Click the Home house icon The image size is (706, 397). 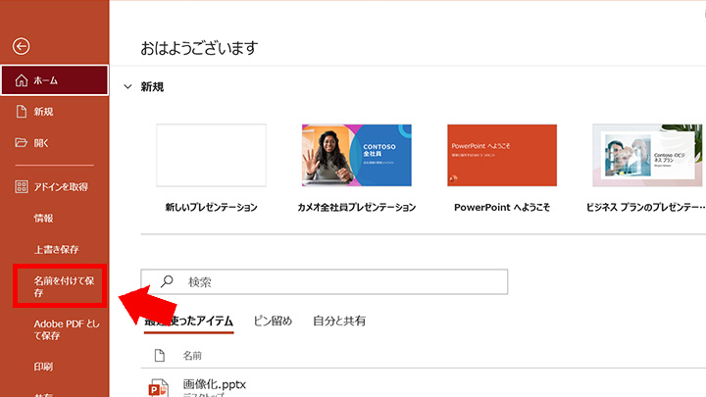pyautogui.click(x=22, y=80)
